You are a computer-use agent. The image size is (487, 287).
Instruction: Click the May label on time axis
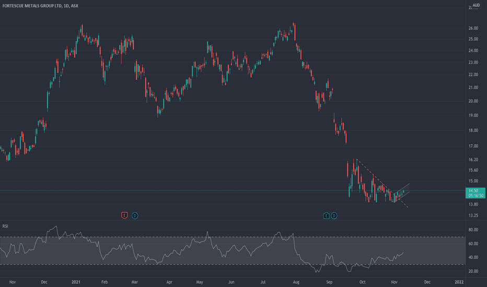(x=200, y=282)
